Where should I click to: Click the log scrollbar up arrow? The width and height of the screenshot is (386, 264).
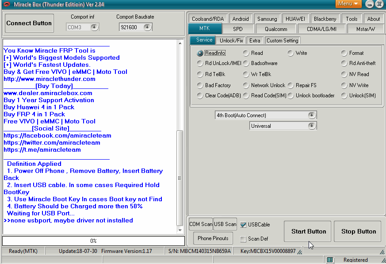click(x=180, y=43)
